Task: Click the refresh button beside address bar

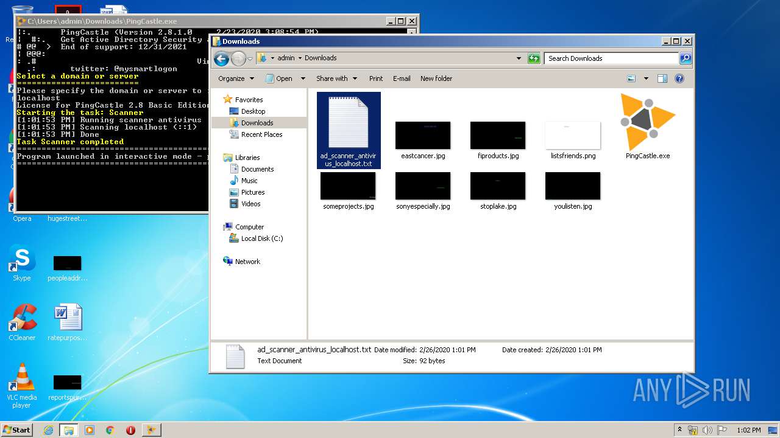Action: [x=534, y=58]
